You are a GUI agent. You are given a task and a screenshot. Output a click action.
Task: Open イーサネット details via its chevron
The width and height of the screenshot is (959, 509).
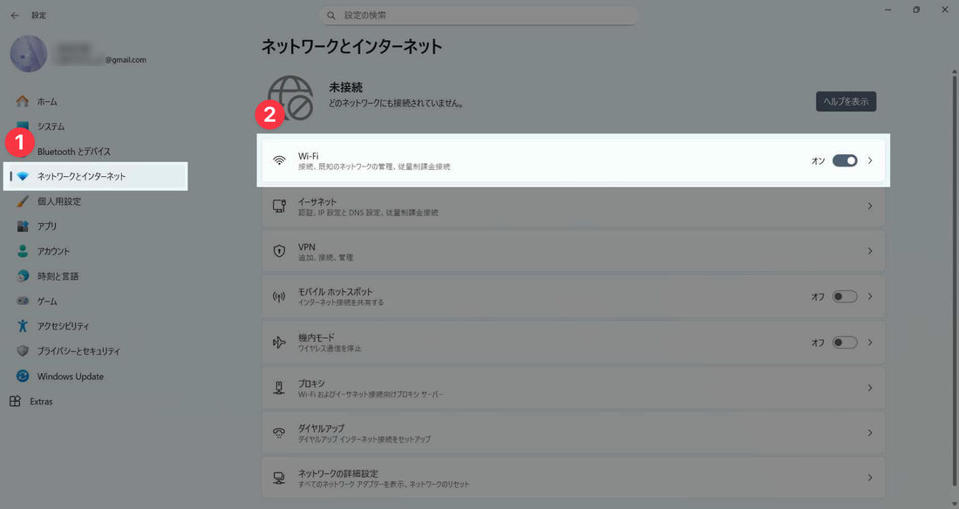click(x=869, y=207)
